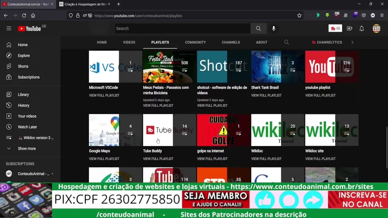Click the green download arrow extension

(327, 15)
